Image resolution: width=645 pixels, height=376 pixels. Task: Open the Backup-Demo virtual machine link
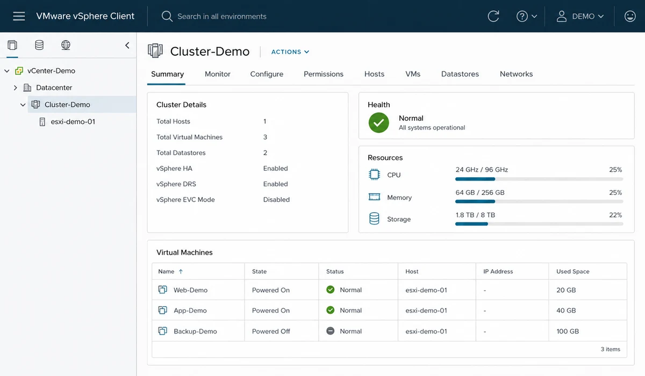pyautogui.click(x=195, y=331)
